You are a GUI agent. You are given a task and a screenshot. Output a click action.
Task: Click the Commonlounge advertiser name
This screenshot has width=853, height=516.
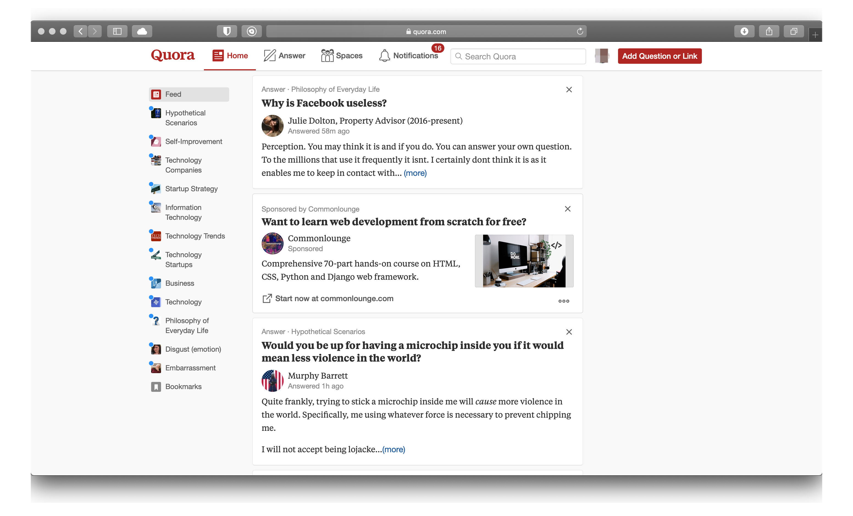(319, 238)
